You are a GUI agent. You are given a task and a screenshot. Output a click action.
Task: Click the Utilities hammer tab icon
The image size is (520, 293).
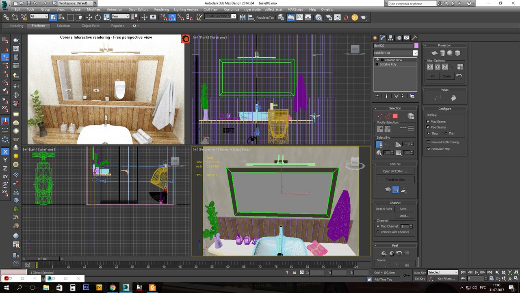pyautogui.click(x=414, y=38)
